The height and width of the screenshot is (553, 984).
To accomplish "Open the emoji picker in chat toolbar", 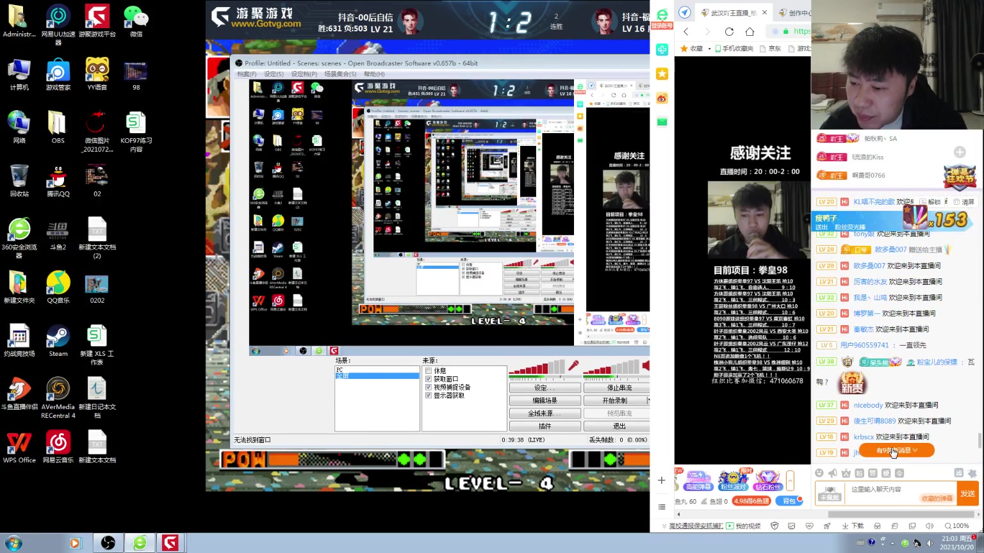I will coord(819,473).
